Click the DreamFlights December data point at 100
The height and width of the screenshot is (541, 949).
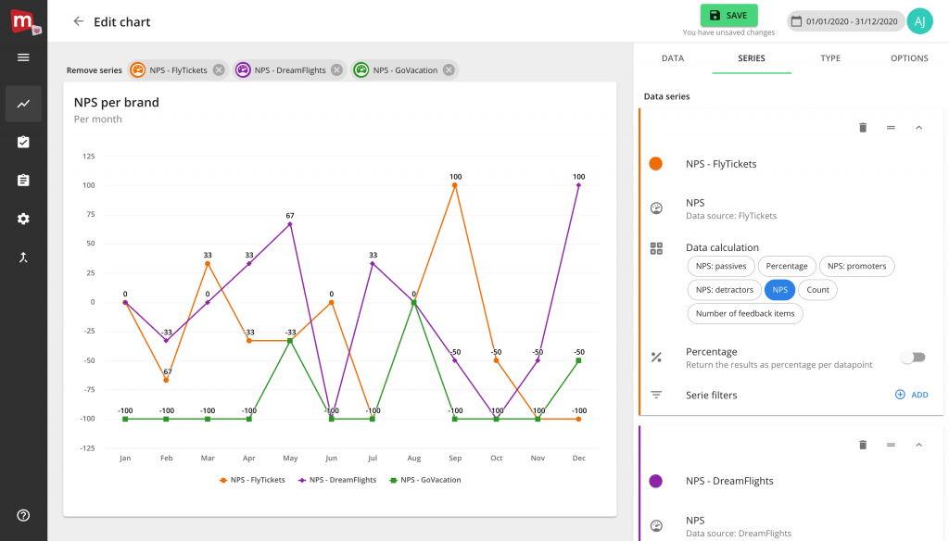578,186
